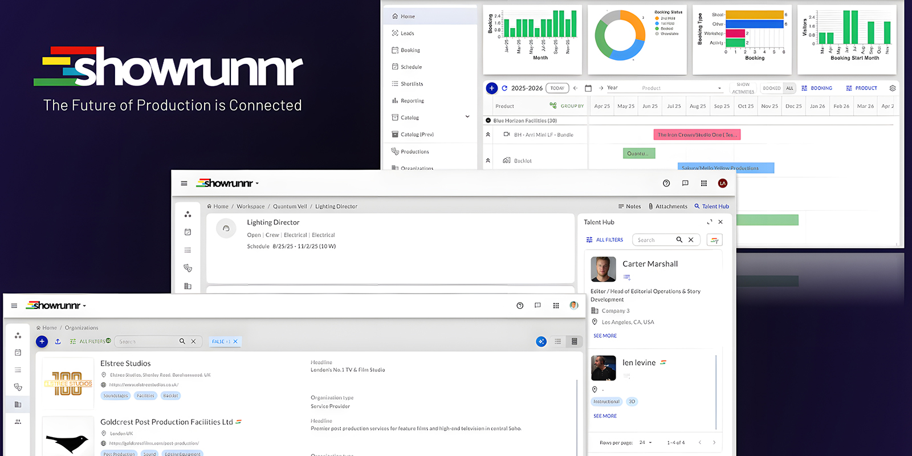Open apps grid in the Organizations window header

click(x=556, y=306)
